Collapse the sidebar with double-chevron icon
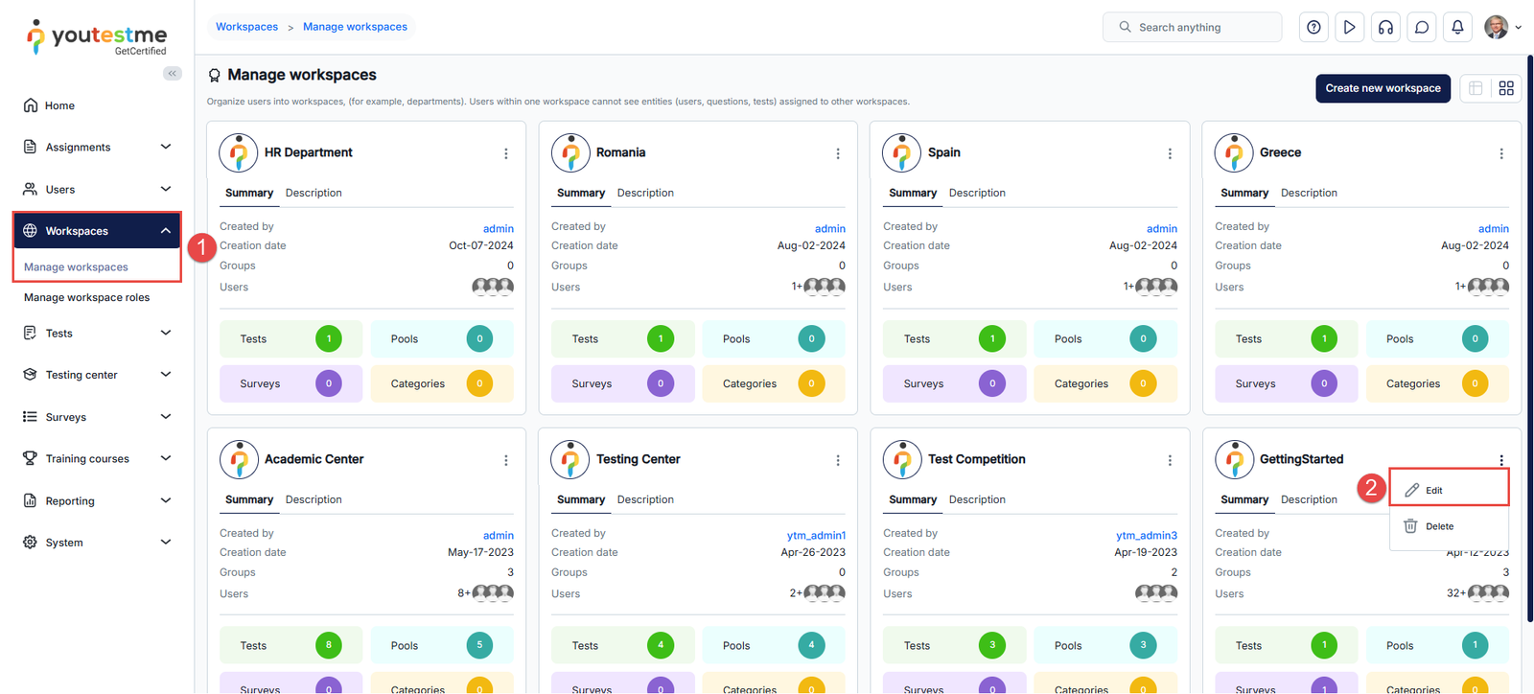The image size is (1534, 694). click(x=173, y=74)
